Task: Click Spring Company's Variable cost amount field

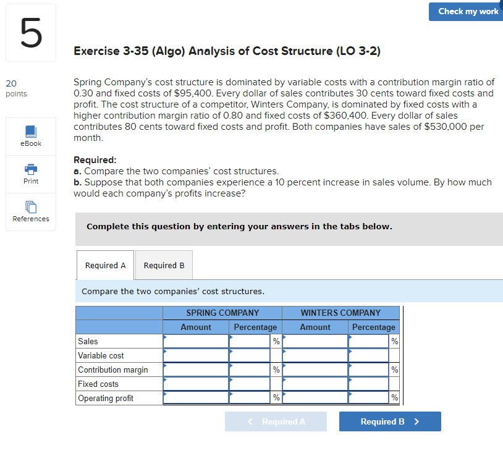Action: coord(195,355)
